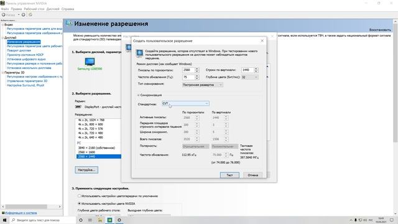Open the Информация о системе link
Viewport: 398px width, 224px height.
(21, 213)
